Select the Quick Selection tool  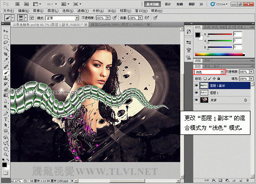tap(6, 49)
